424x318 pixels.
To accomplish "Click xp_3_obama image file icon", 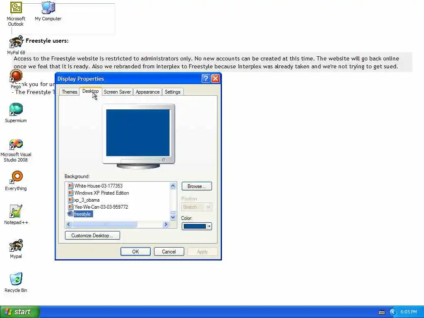I will pyautogui.click(x=70, y=200).
